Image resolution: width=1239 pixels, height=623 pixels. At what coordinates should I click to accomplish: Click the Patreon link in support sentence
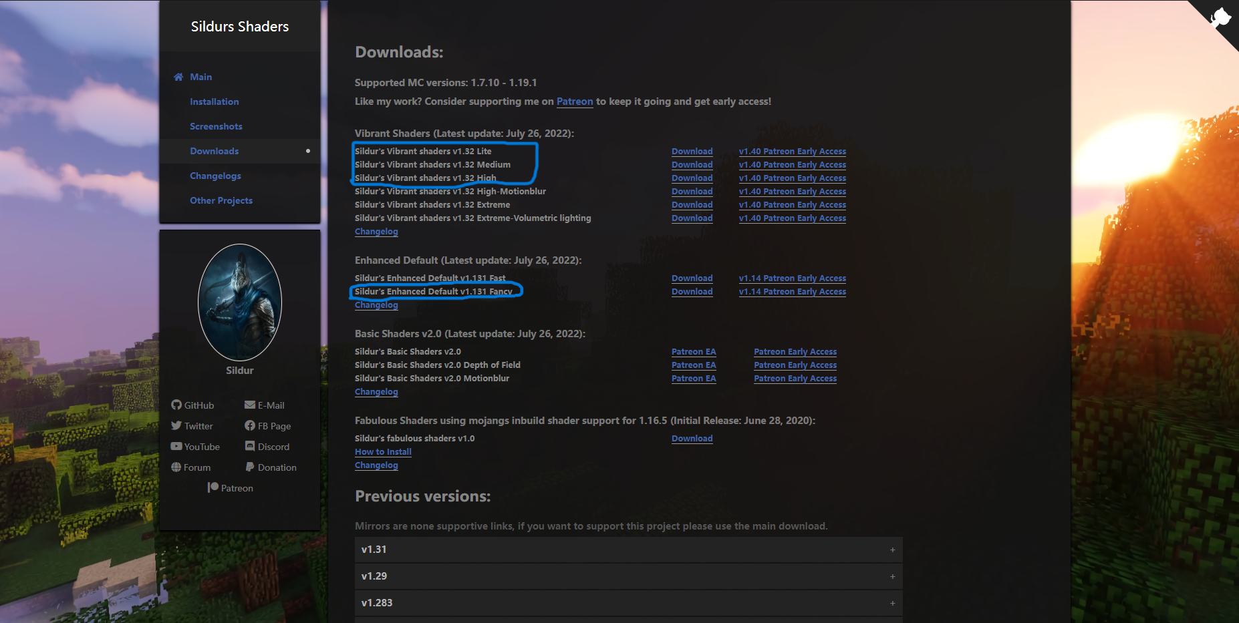[575, 101]
